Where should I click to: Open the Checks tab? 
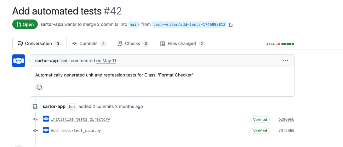point(133,43)
